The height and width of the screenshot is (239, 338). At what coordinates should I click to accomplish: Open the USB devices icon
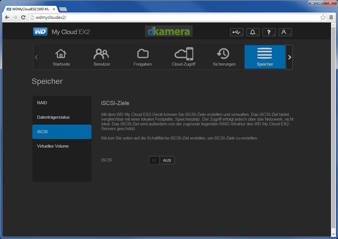point(237,32)
